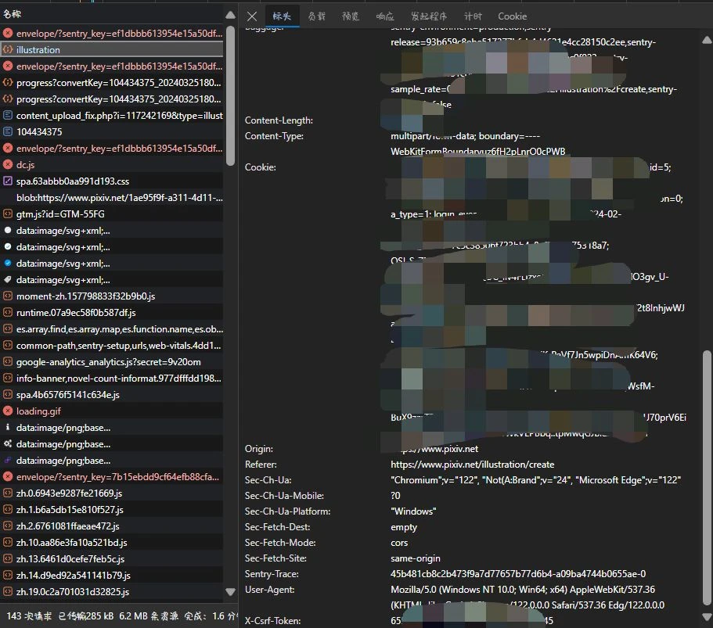Viewport: 713px width, 628px height.
Task: Click the script icon beside info-banner,novel-count-informat
Action: [8, 378]
